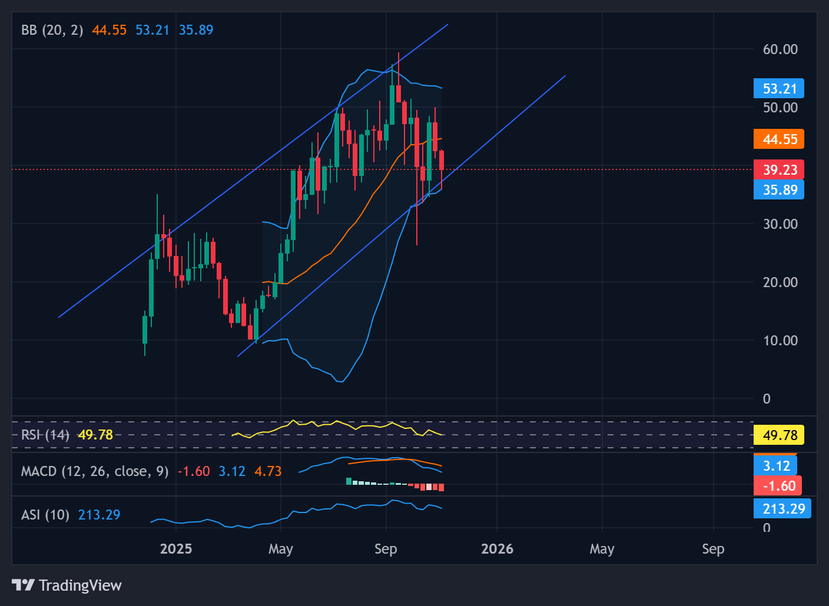Select the Sep label on the time axis
Screen dimensions: 829x606
click(386, 548)
